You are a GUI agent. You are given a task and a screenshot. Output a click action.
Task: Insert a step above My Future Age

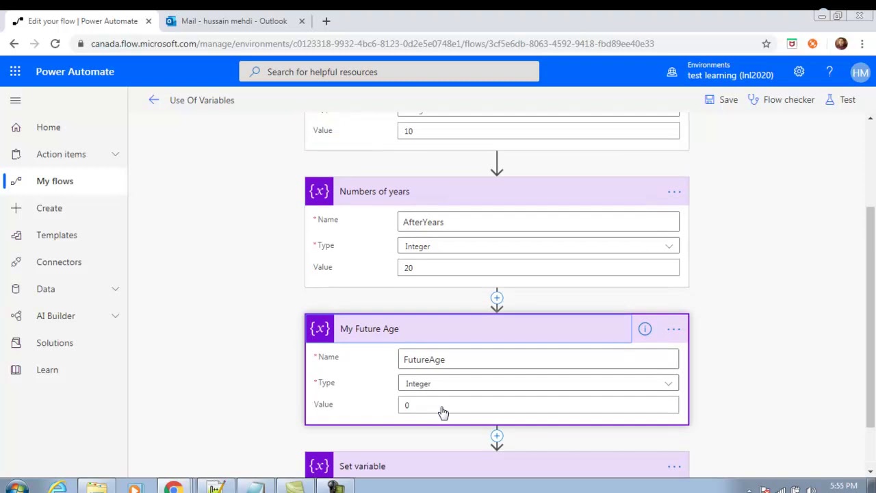click(x=497, y=298)
